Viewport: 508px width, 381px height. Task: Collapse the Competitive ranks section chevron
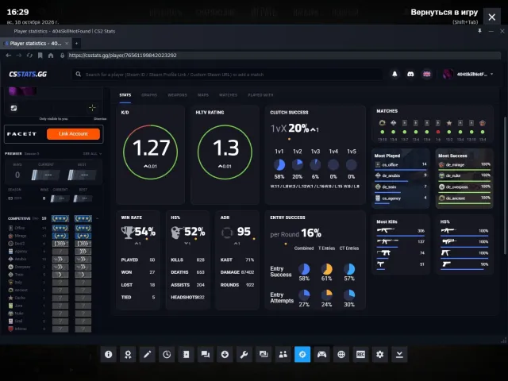click(97, 219)
